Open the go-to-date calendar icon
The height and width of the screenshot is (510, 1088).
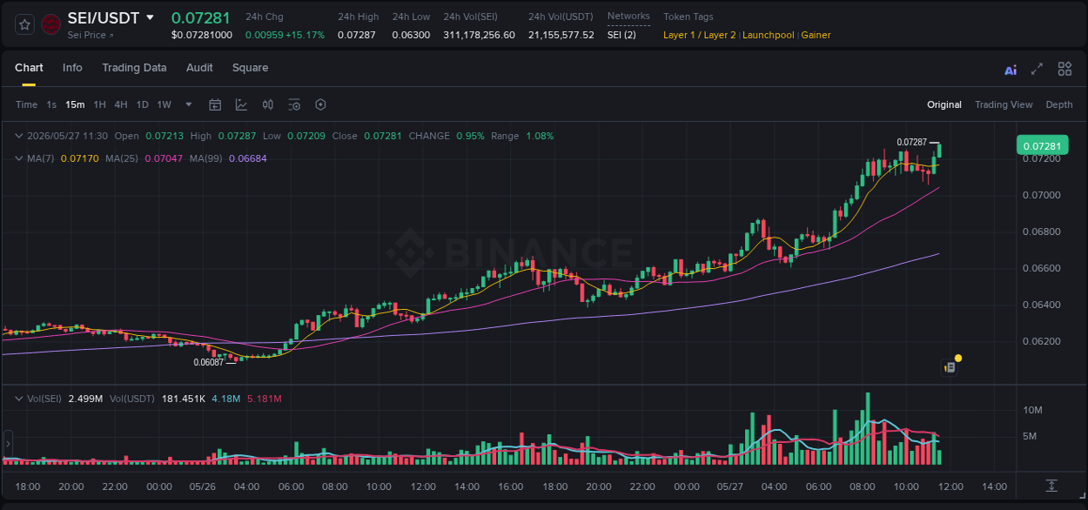tap(215, 104)
